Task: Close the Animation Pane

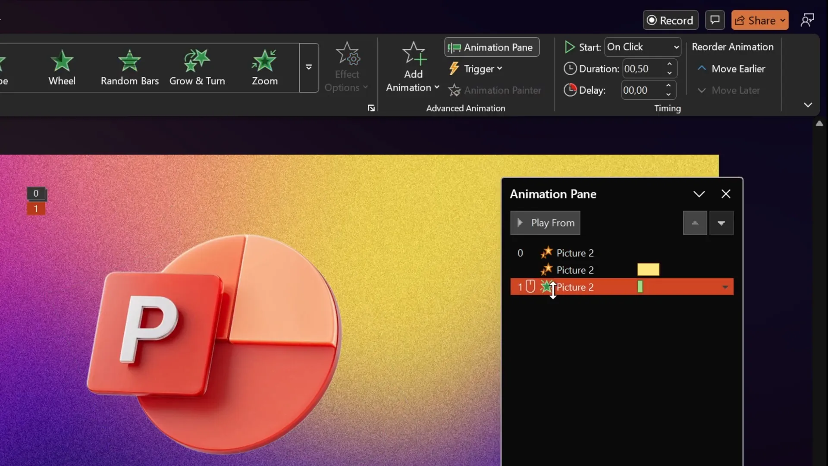Action: click(726, 194)
